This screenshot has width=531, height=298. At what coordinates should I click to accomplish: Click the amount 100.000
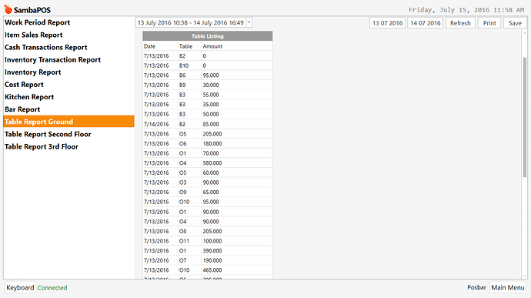pyautogui.click(x=212, y=241)
